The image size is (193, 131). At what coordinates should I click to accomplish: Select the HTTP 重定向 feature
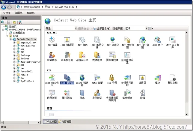67,79
